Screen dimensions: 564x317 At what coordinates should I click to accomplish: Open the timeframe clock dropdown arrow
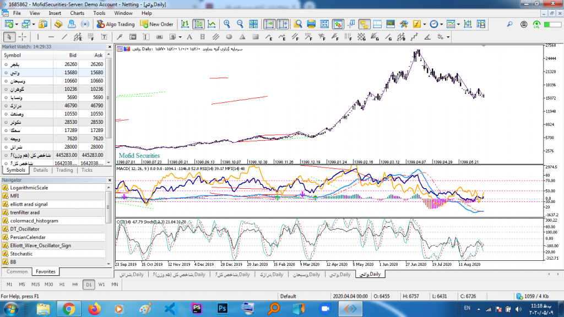click(441, 24)
